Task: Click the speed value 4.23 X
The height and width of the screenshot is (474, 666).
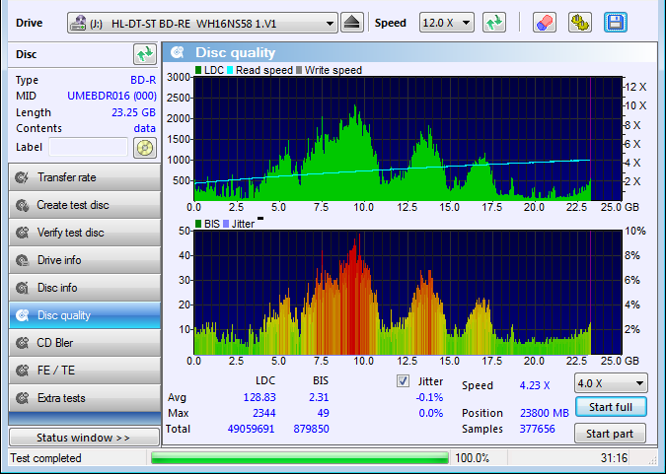Action: point(535,385)
